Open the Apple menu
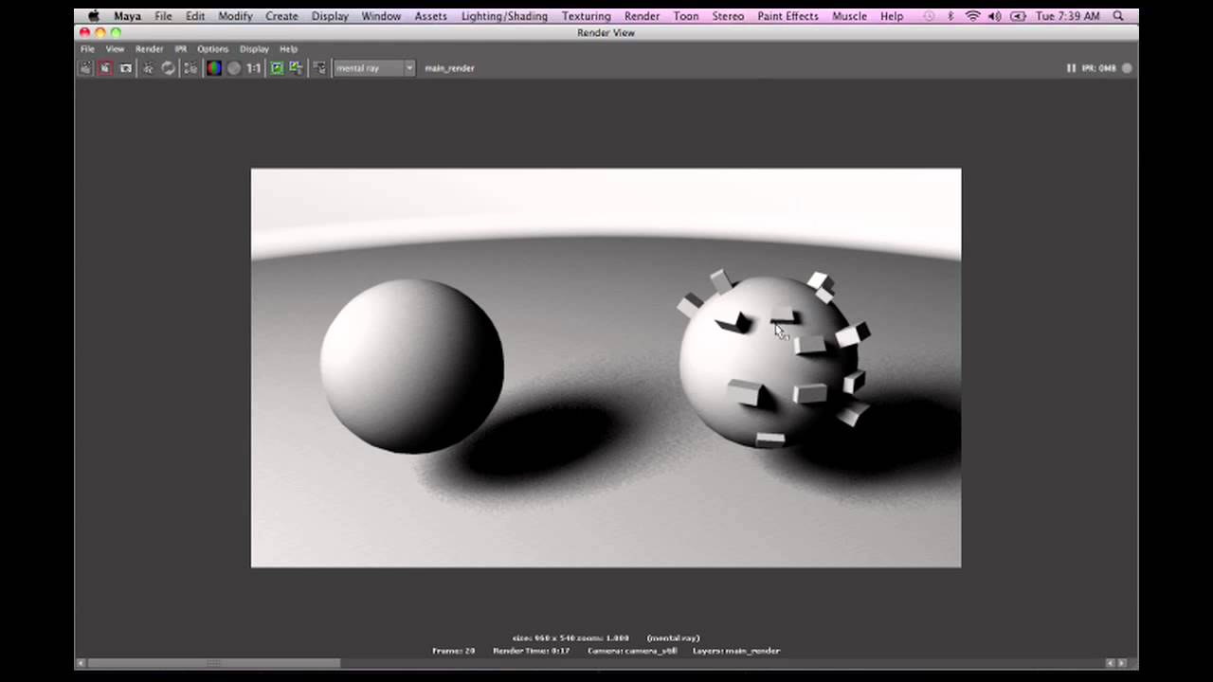Image resolution: width=1213 pixels, height=682 pixels. (x=94, y=16)
